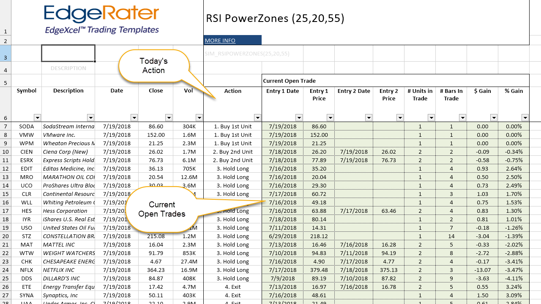Open the Vol column filter dropdown
Screen dimensions: 541x304
(x=199, y=118)
